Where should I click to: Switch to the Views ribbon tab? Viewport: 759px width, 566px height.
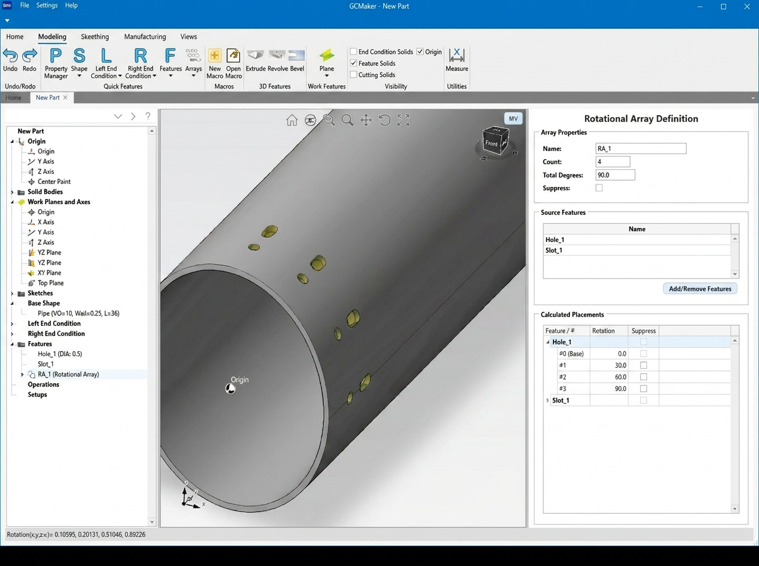pyautogui.click(x=188, y=37)
